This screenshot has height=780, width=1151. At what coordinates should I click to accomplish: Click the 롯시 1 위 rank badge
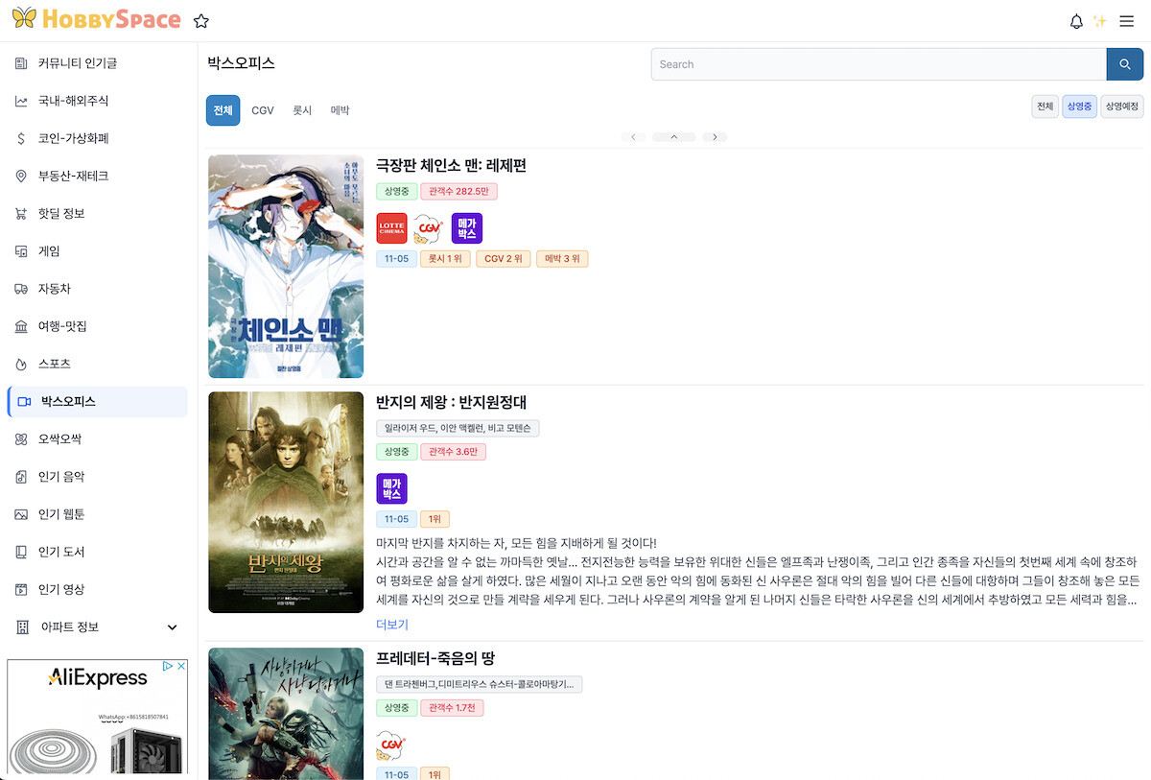tap(445, 259)
